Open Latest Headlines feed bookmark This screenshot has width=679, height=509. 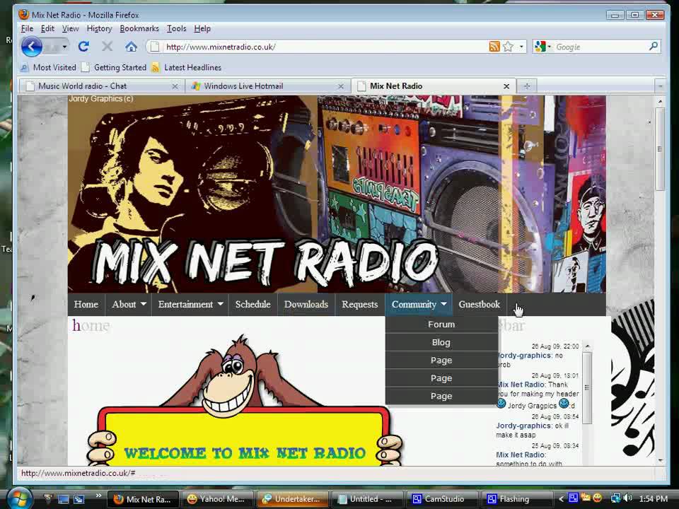coord(187,68)
